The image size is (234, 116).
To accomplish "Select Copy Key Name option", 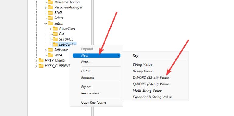I will tap(94, 102).
